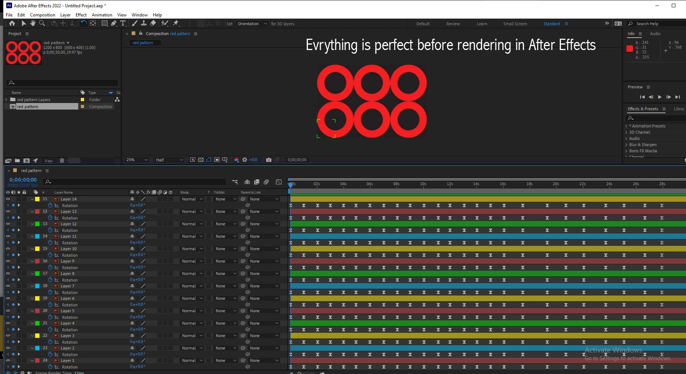Open Orientation dropdown in toolbar
This screenshot has height=374, width=686.
click(252, 24)
